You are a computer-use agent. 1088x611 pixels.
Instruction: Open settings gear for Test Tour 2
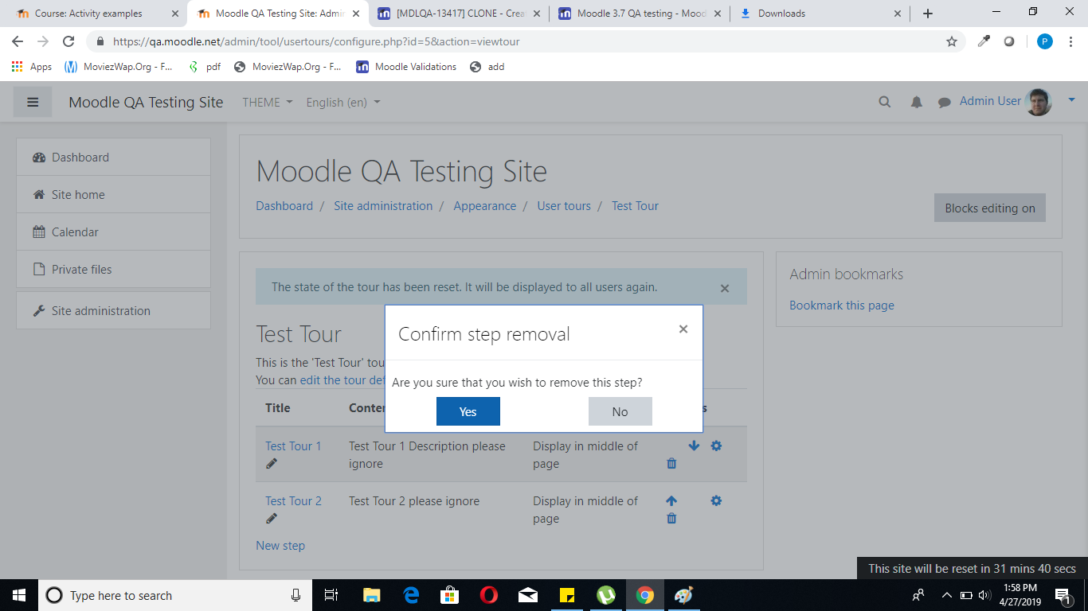[716, 500]
